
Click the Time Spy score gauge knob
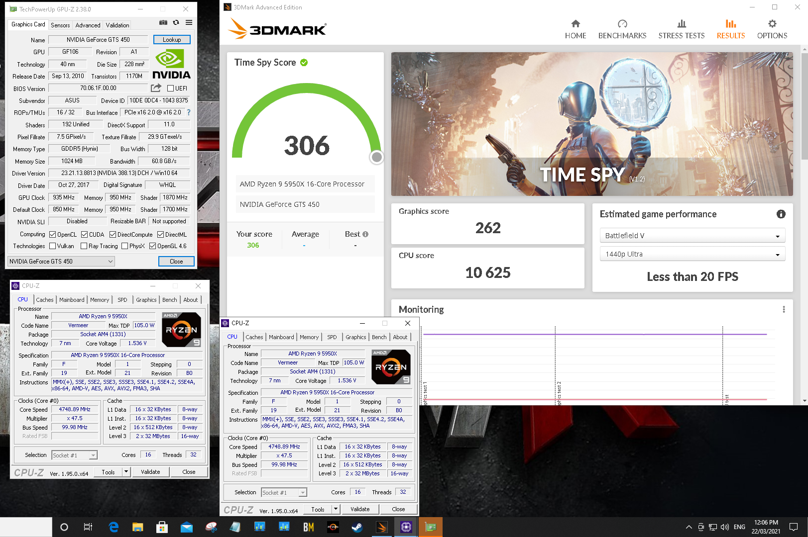pyautogui.click(x=377, y=157)
